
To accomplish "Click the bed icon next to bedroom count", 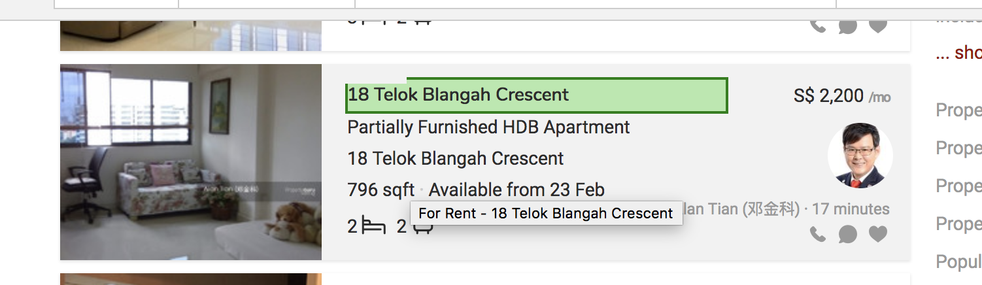I will [373, 227].
